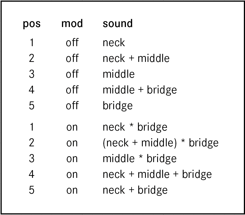Select '(neck + middle) * bridge' text
The image size is (245, 215).
point(161,143)
